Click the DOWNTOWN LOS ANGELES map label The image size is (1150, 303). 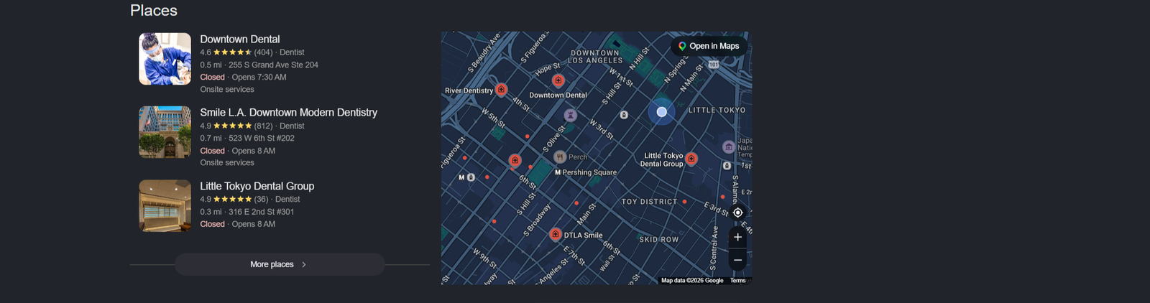pos(595,57)
